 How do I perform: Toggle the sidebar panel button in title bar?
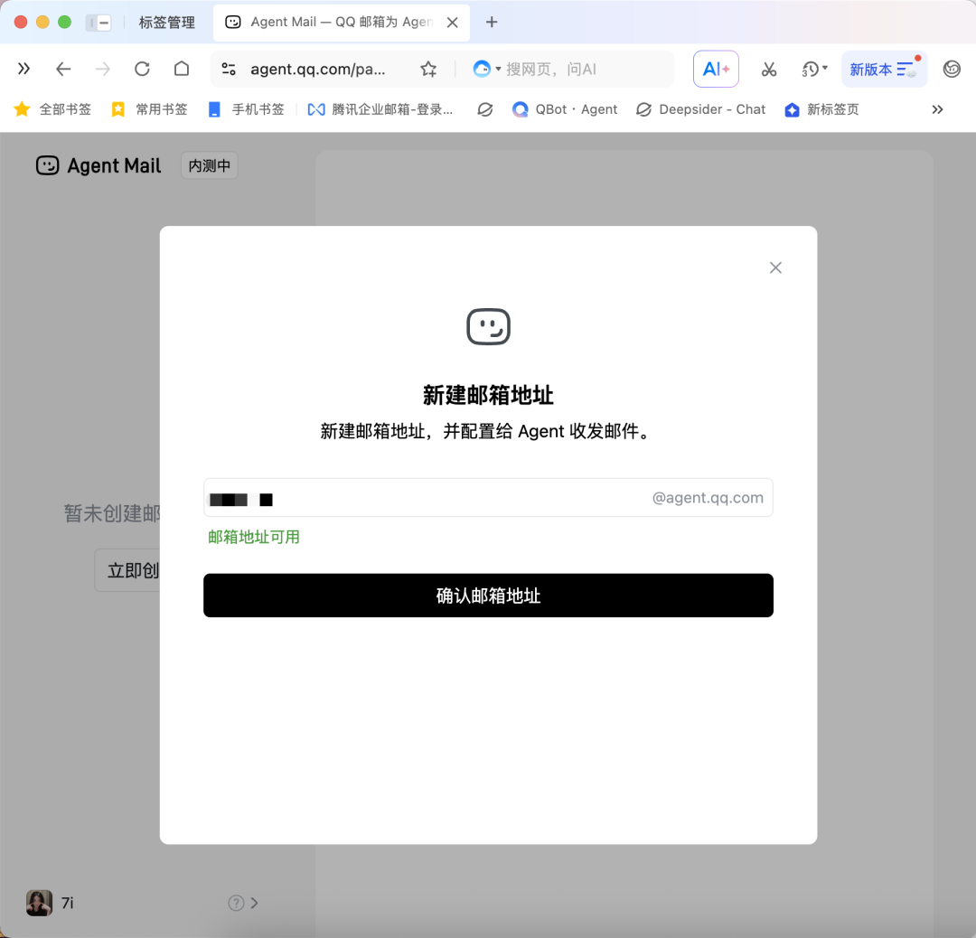[99, 23]
